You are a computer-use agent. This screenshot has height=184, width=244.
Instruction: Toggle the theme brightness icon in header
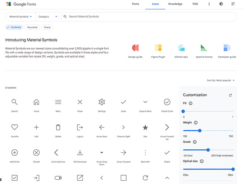coord(221,4)
